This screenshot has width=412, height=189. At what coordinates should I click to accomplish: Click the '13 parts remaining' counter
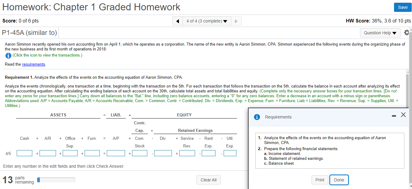pos(19,180)
